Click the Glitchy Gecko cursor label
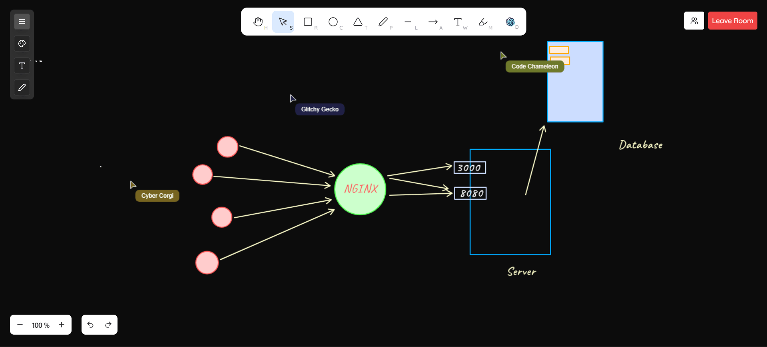767x347 pixels. (320, 109)
